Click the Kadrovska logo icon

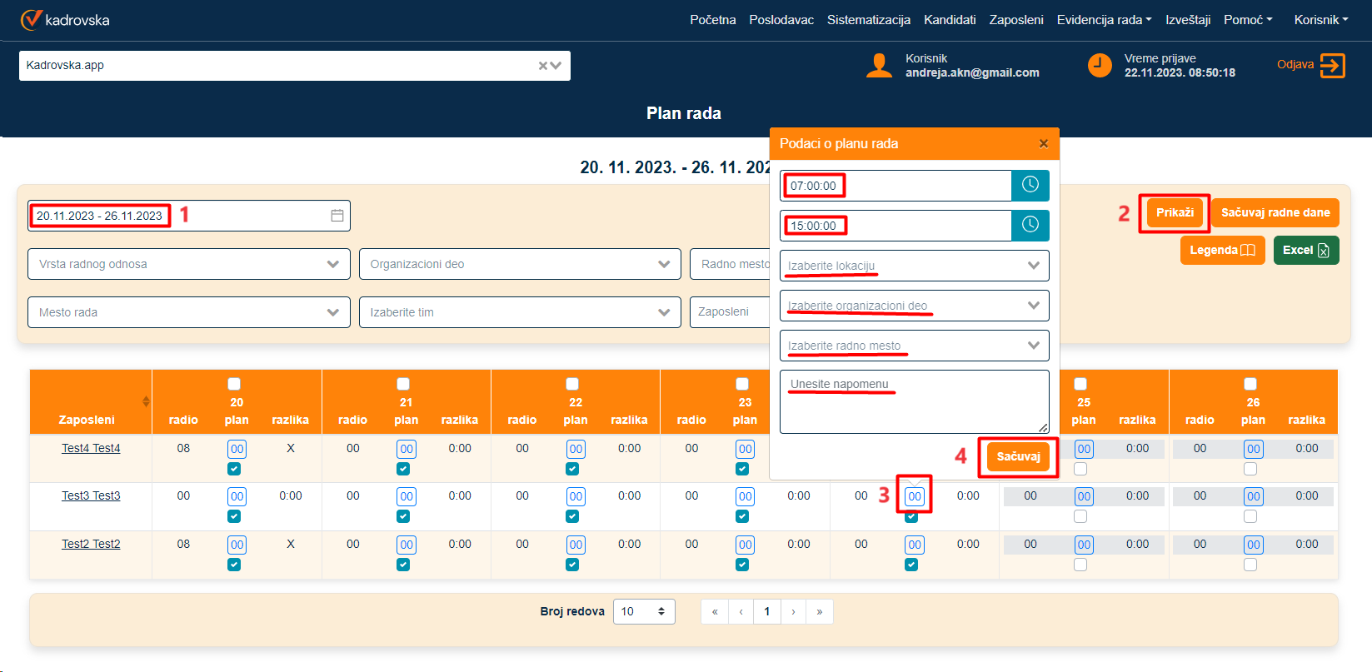(31, 19)
